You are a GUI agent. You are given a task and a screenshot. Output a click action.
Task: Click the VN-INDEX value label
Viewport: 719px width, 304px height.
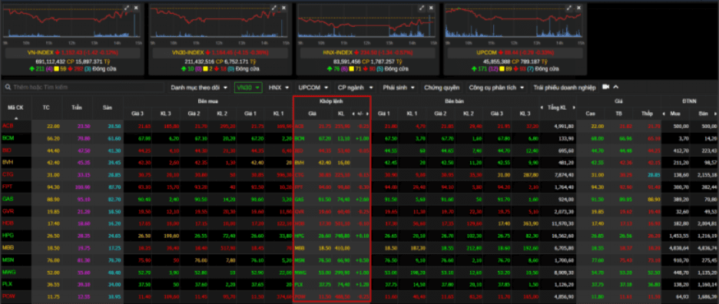(x=72, y=53)
